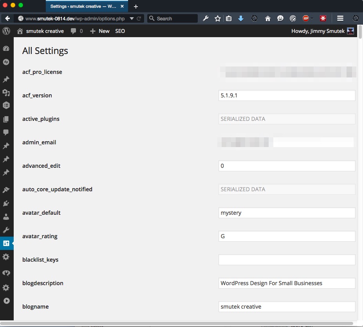The height and width of the screenshot is (327, 363).
Task: Open the Pages sidebar icon
Action: [x=6, y=119]
